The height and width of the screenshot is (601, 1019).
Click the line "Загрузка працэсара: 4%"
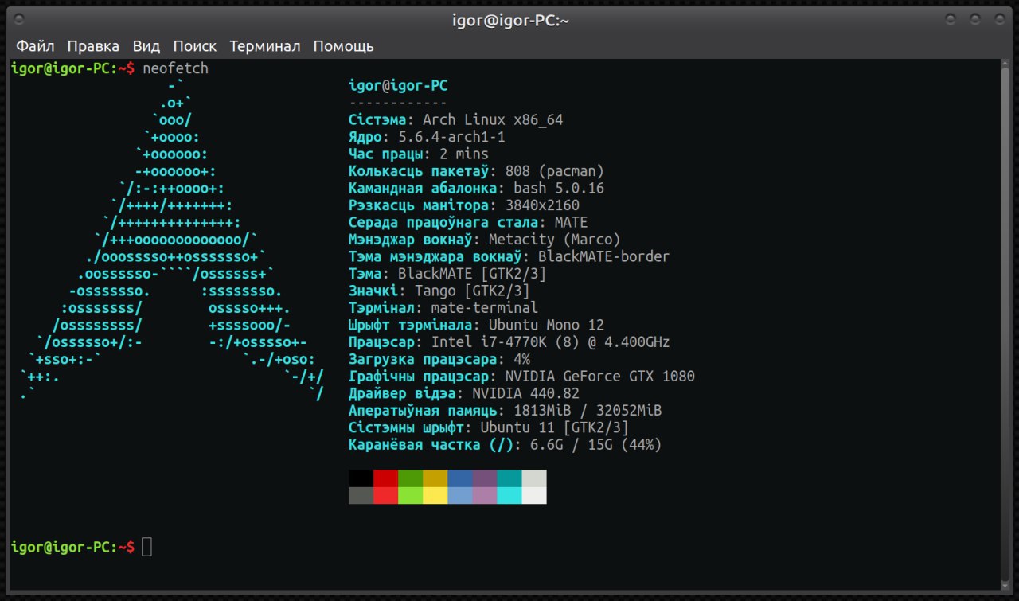coord(439,360)
